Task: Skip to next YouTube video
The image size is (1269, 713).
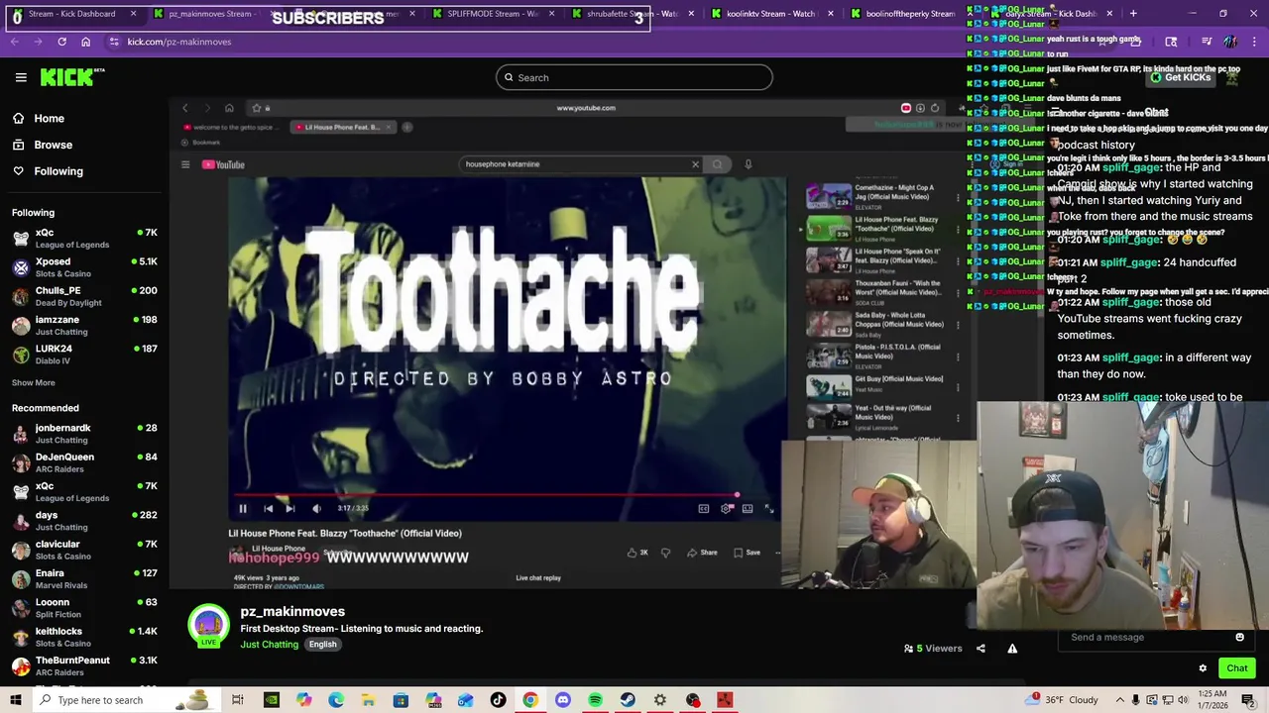Action: [289, 508]
